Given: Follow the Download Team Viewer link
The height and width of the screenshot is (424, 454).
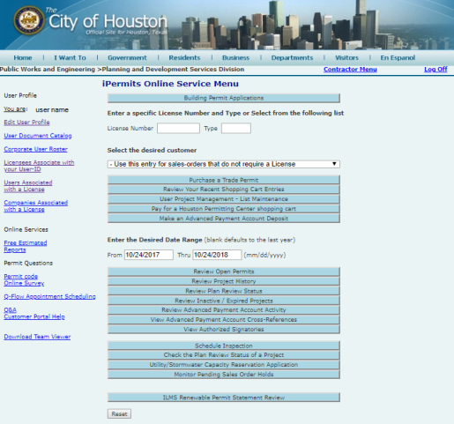Looking at the screenshot, I should 37,337.
